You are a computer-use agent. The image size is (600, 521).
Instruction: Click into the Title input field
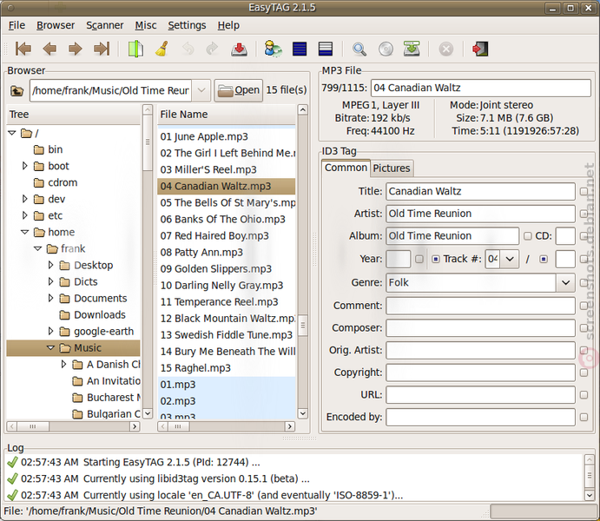(480, 191)
